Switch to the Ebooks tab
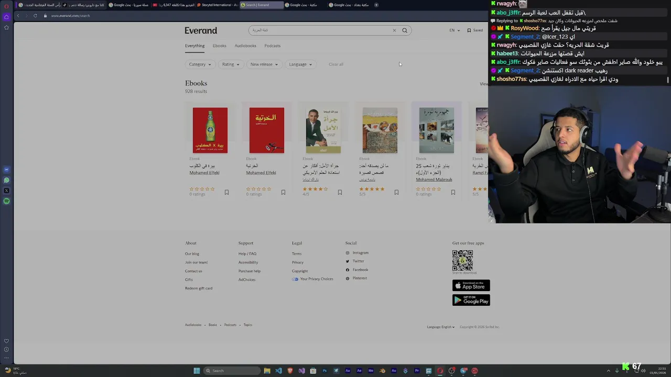 click(219, 46)
